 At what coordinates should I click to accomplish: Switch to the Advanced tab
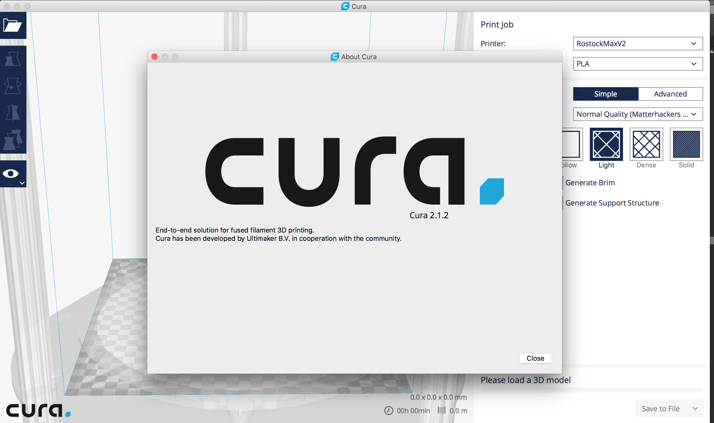[670, 94]
